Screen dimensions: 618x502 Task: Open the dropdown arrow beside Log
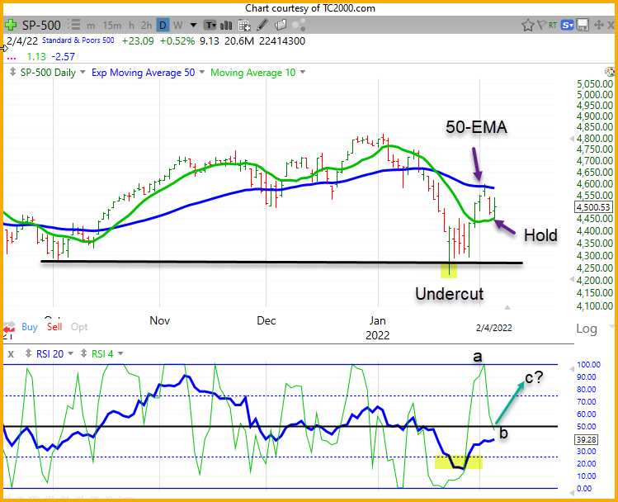[611, 326]
